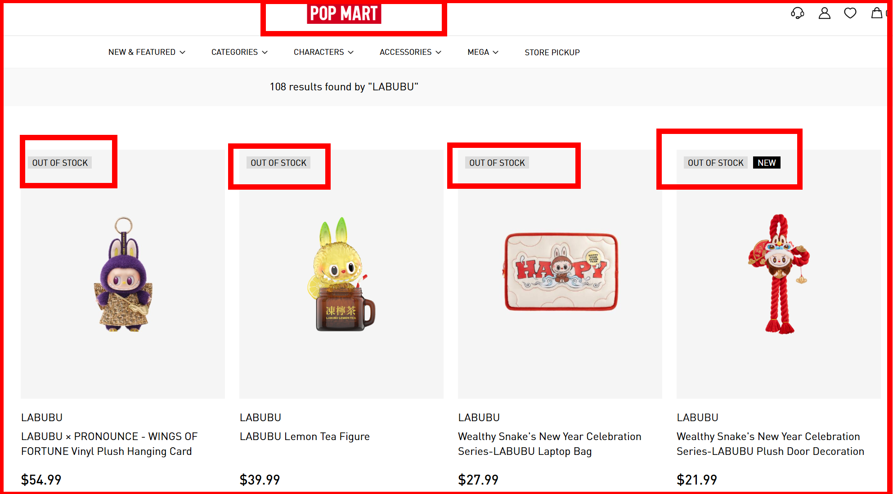The height and width of the screenshot is (494, 893).
Task: Open the wishlist heart icon
Action: coord(850,13)
